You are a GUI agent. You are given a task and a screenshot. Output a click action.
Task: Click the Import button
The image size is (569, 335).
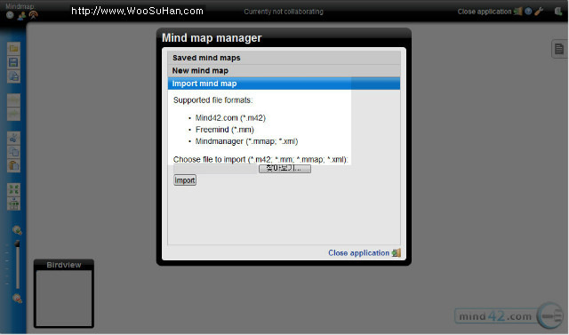[185, 180]
